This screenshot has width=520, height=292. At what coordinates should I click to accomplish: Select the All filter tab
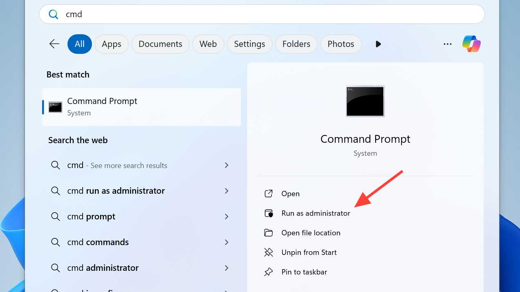pyautogui.click(x=80, y=44)
